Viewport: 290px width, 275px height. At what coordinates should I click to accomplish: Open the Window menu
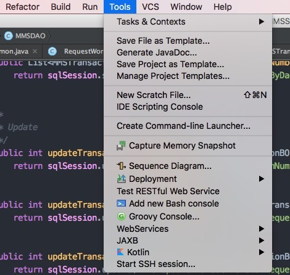(186, 7)
